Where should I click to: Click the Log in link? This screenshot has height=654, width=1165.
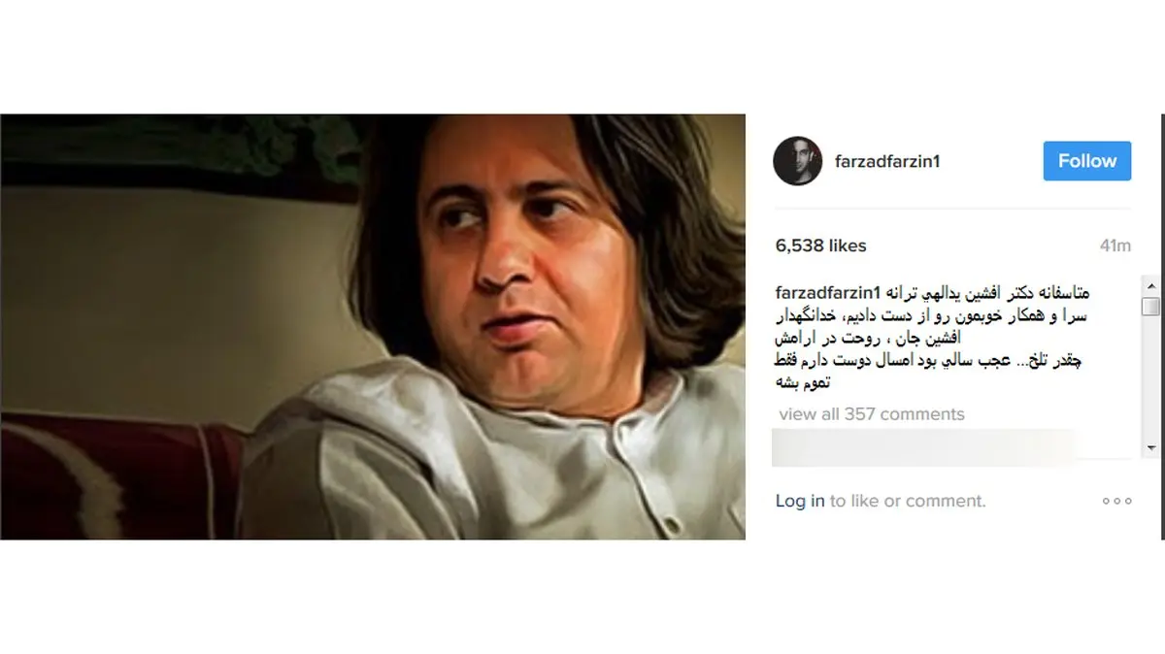click(x=800, y=501)
